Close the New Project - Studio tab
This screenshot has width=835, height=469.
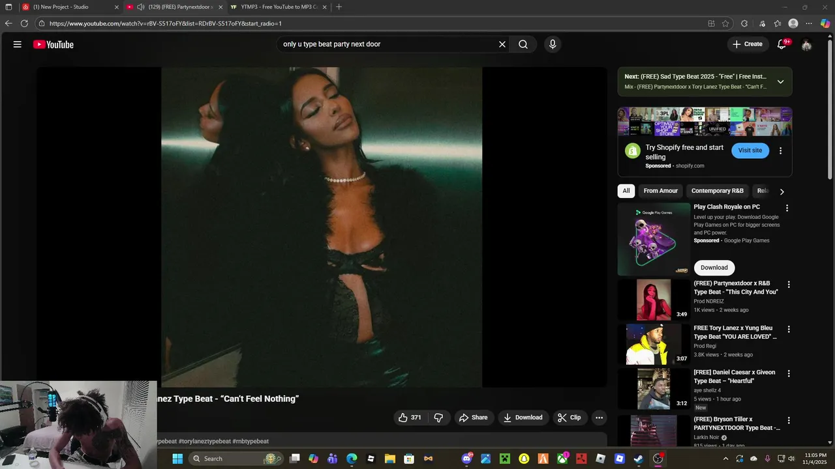pyautogui.click(x=117, y=7)
